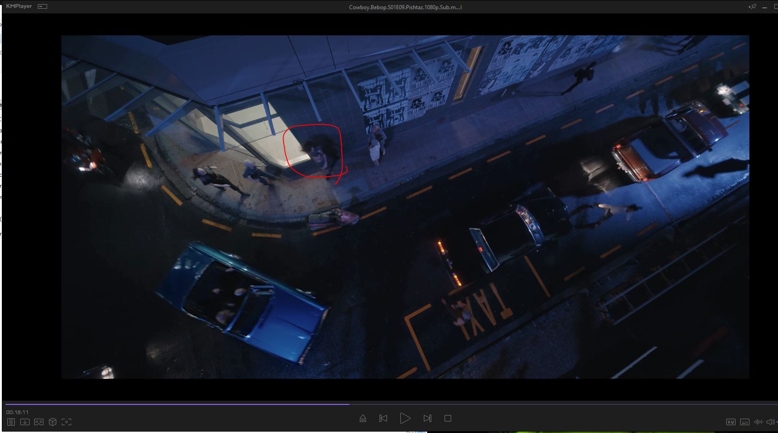The image size is (778, 433).
Task: Skip to the previous track
Action: coord(383,418)
